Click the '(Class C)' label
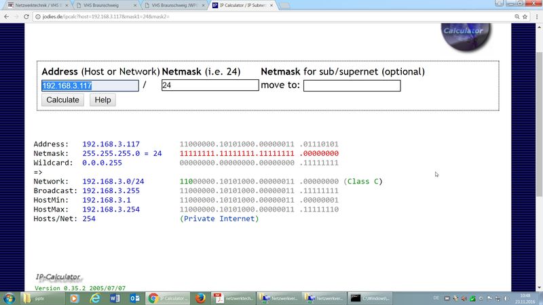The height and width of the screenshot is (305, 543). pos(363,181)
